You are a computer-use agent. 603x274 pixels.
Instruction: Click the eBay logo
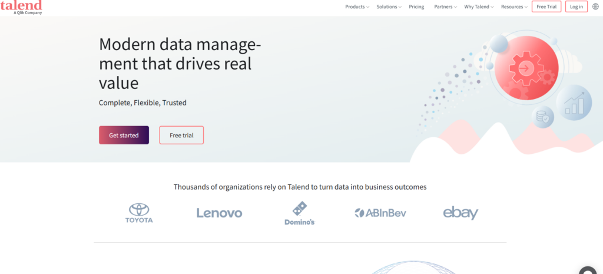tap(460, 213)
